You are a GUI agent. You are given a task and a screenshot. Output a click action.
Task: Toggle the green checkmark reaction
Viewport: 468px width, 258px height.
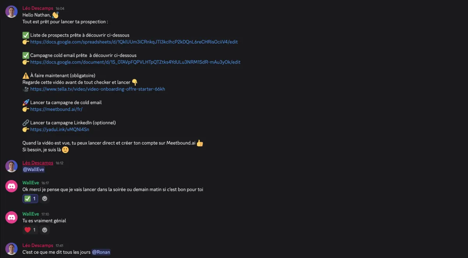(30, 199)
